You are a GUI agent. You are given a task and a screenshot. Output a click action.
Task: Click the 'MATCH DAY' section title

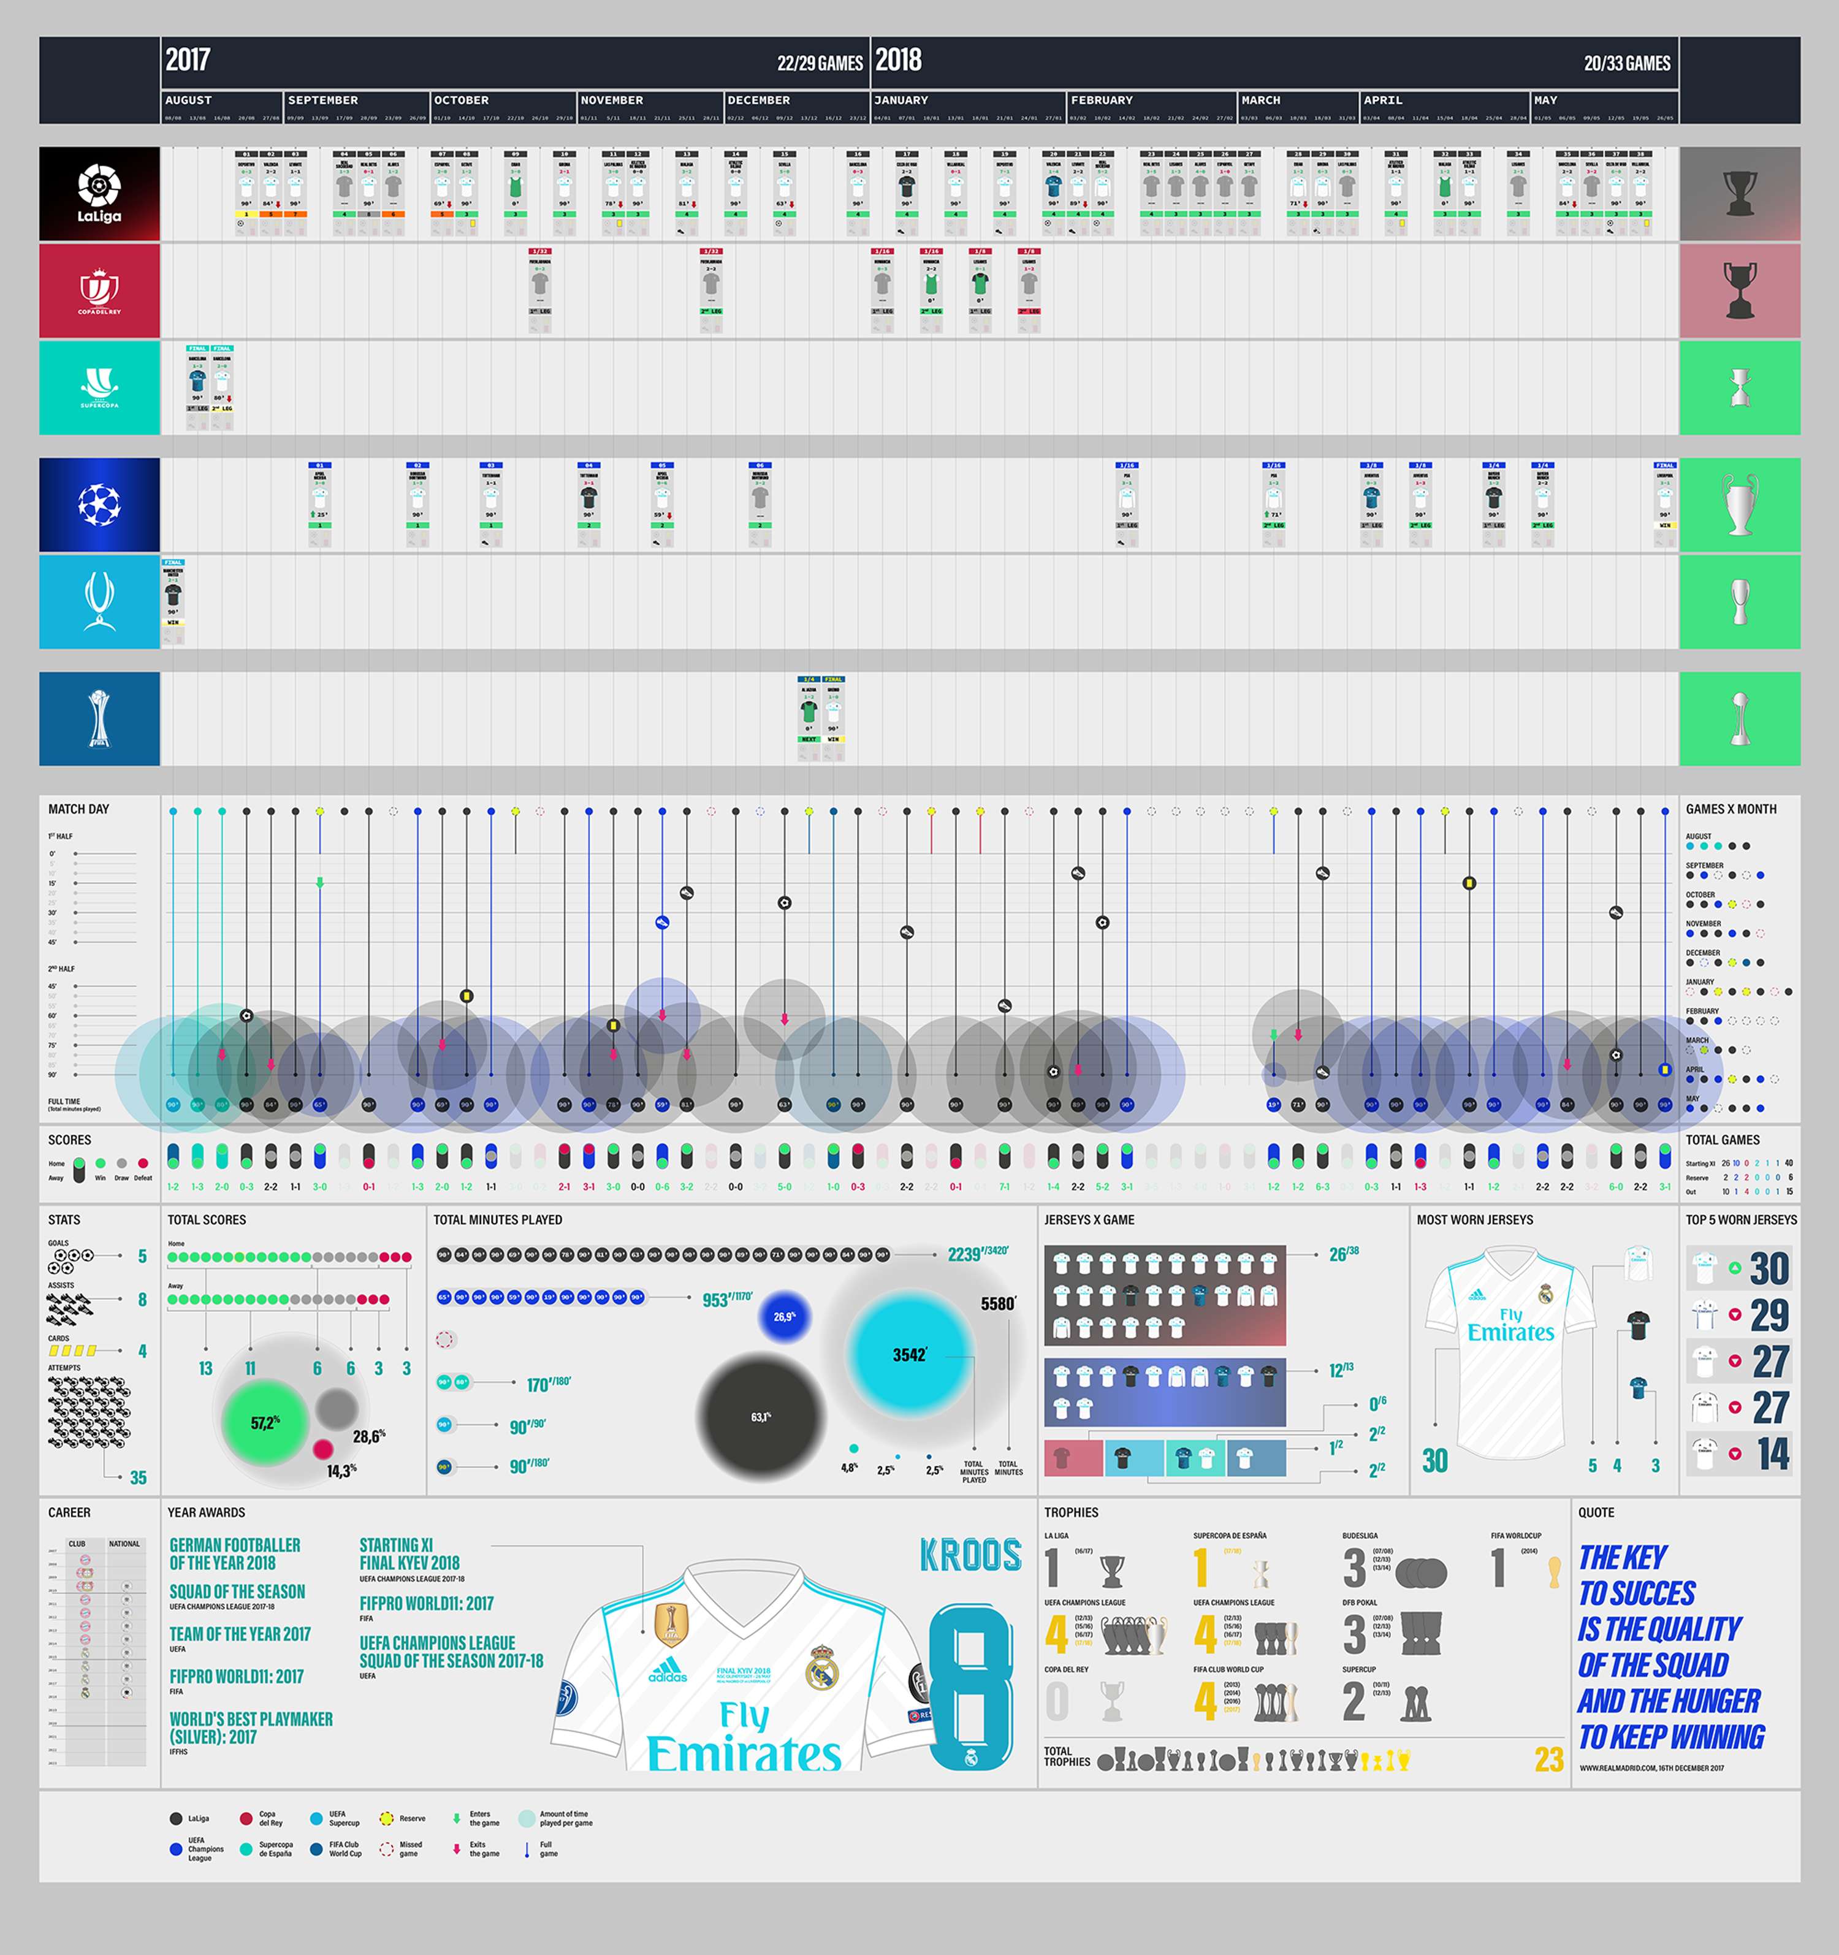pyautogui.click(x=78, y=809)
